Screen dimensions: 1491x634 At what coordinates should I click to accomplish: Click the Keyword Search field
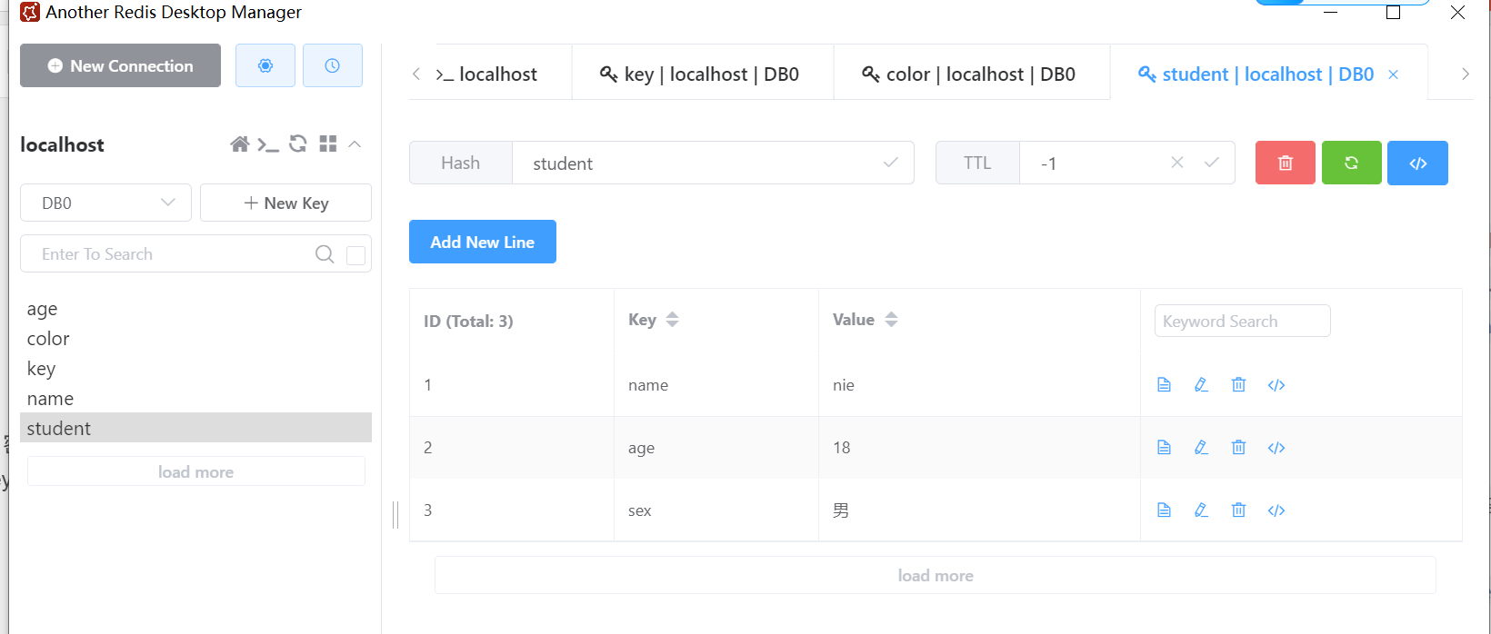click(1243, 321)
